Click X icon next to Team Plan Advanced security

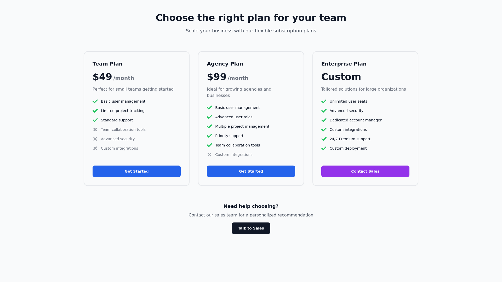[x=95, y=139]
